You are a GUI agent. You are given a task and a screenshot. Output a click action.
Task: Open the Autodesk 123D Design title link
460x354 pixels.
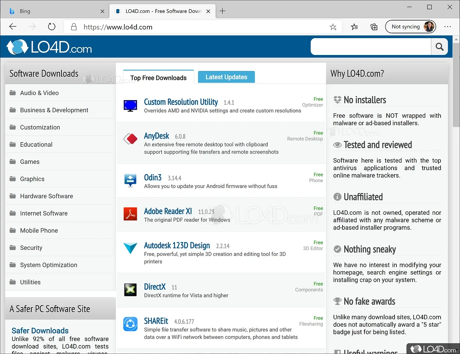point(177,245)
